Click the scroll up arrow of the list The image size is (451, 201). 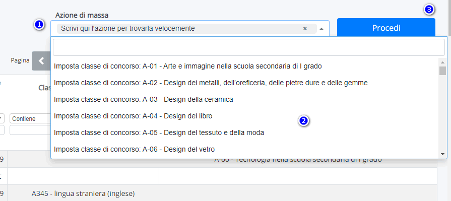point(442,62)
